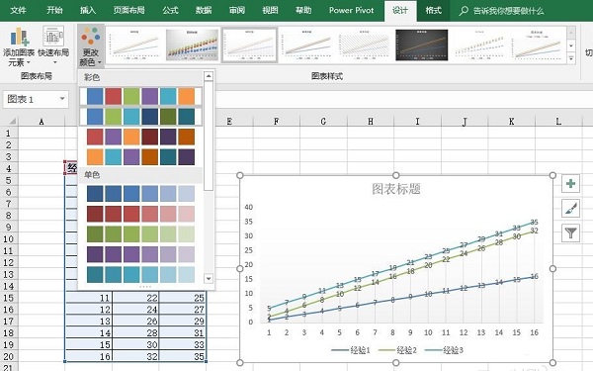593x371 pixels.
Task: Pick the red monochrome palette row
Action: (x=140, y=214)
